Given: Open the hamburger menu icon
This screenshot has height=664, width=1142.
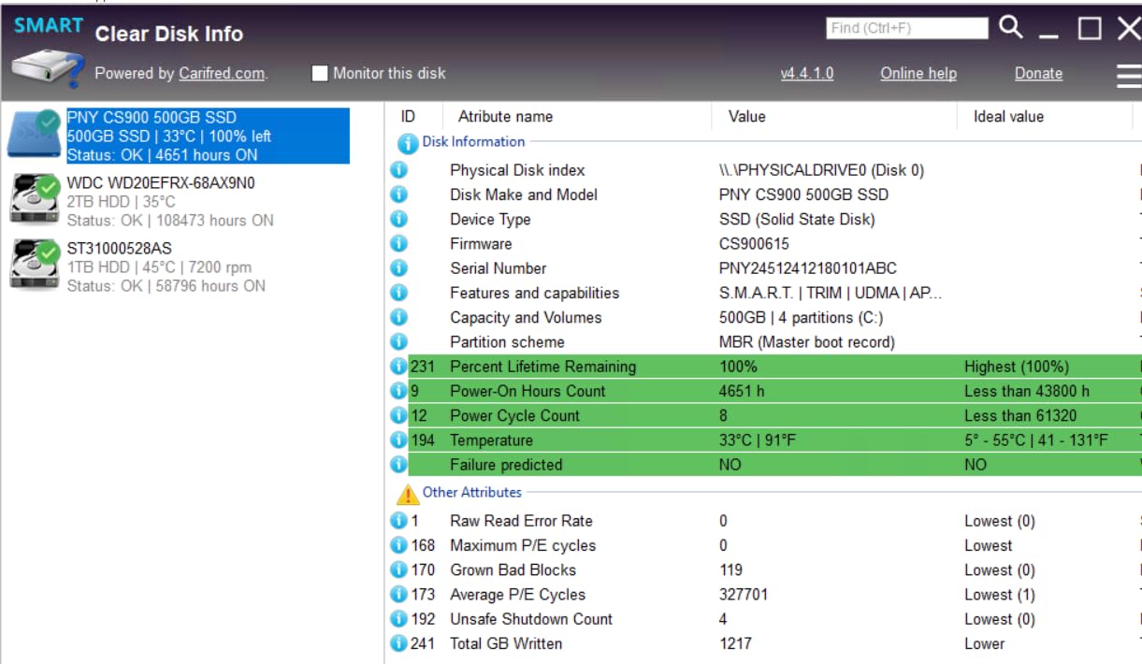Looking at the screenshot, I should (1130, 76).
